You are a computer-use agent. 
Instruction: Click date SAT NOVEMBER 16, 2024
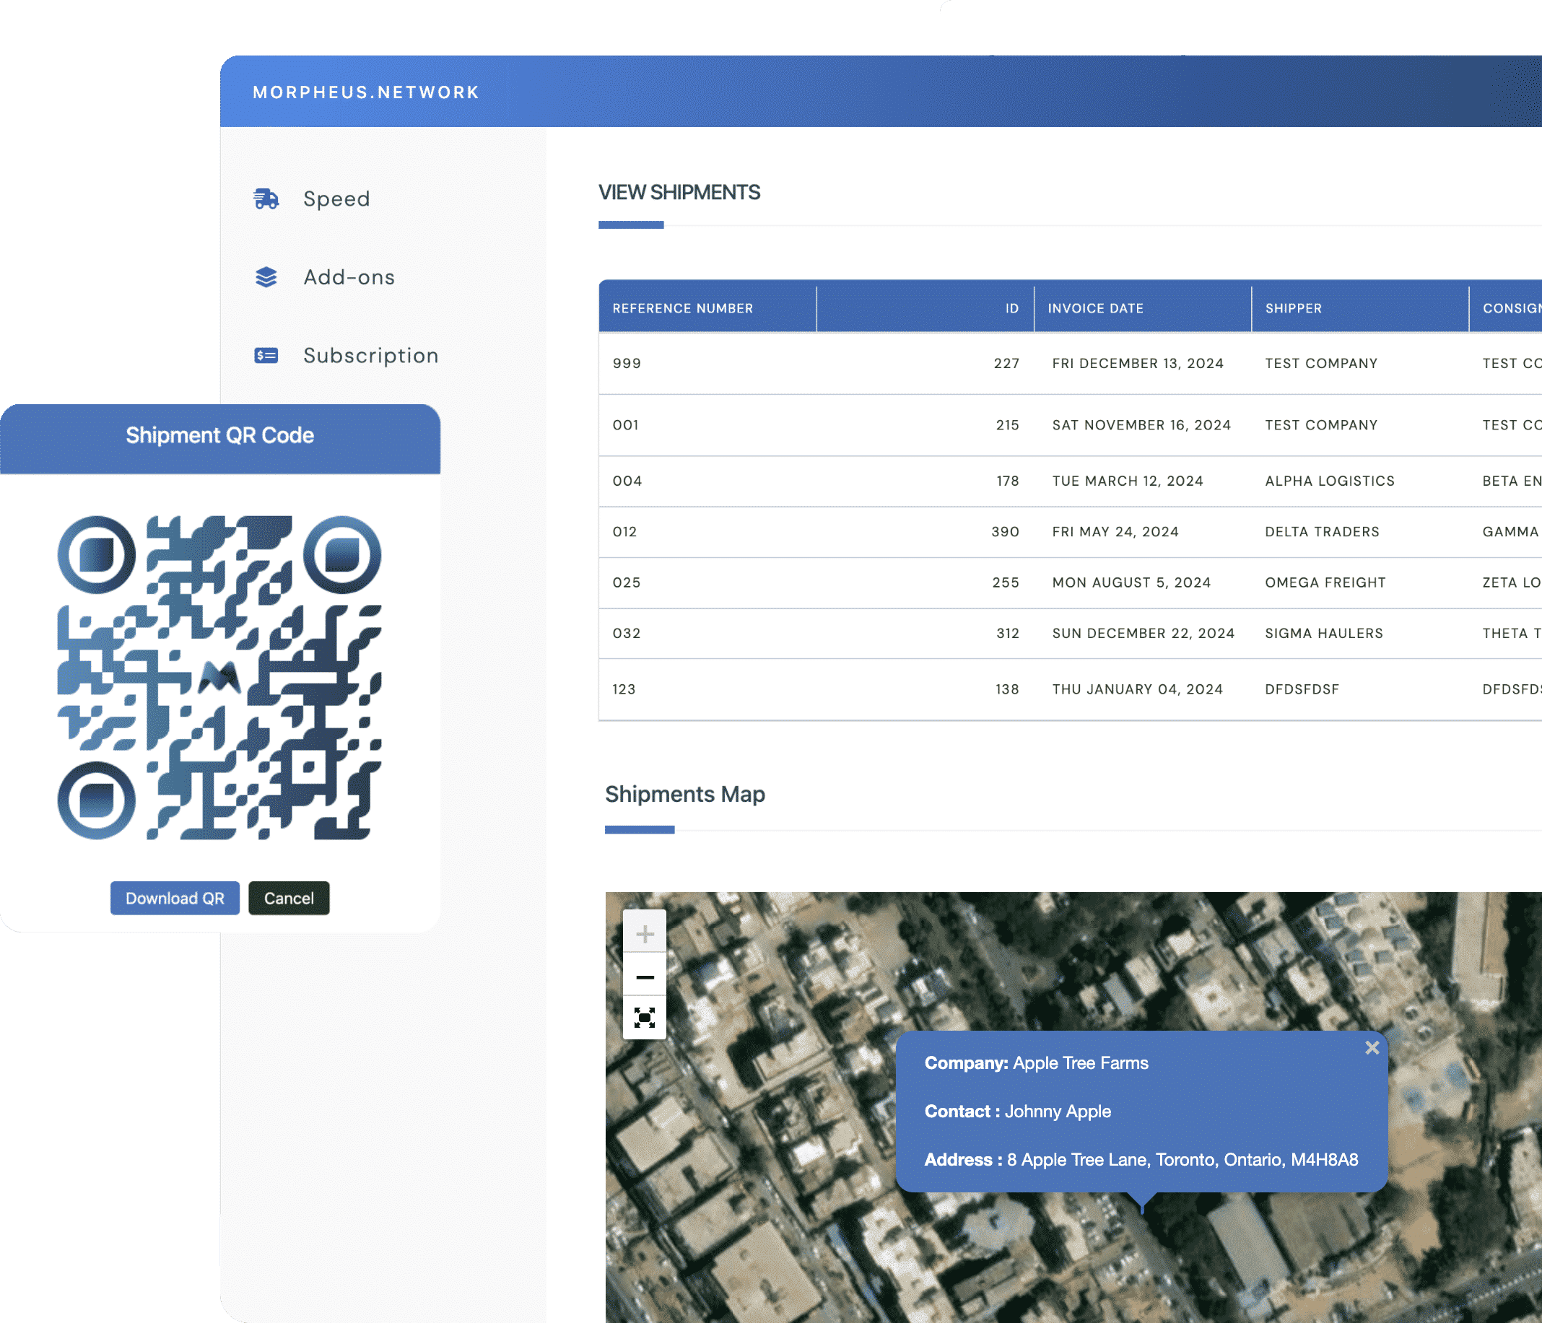(1141, 425)
